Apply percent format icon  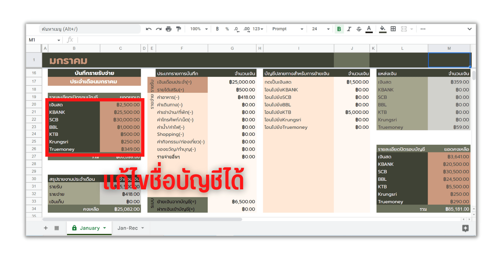click(x=227, y=29)
